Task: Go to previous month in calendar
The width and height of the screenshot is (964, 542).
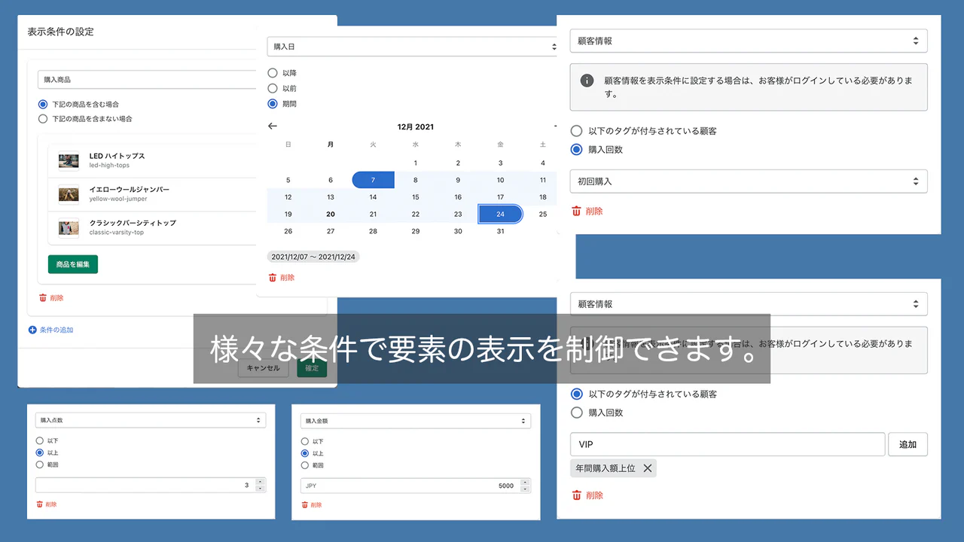Action: [273, 126]
